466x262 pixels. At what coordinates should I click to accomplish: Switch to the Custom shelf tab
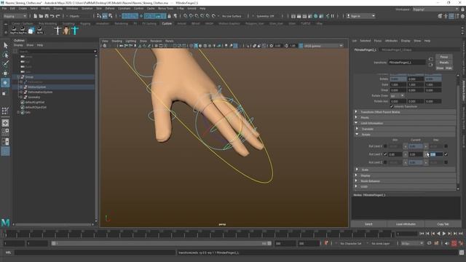tap(167, 23)
